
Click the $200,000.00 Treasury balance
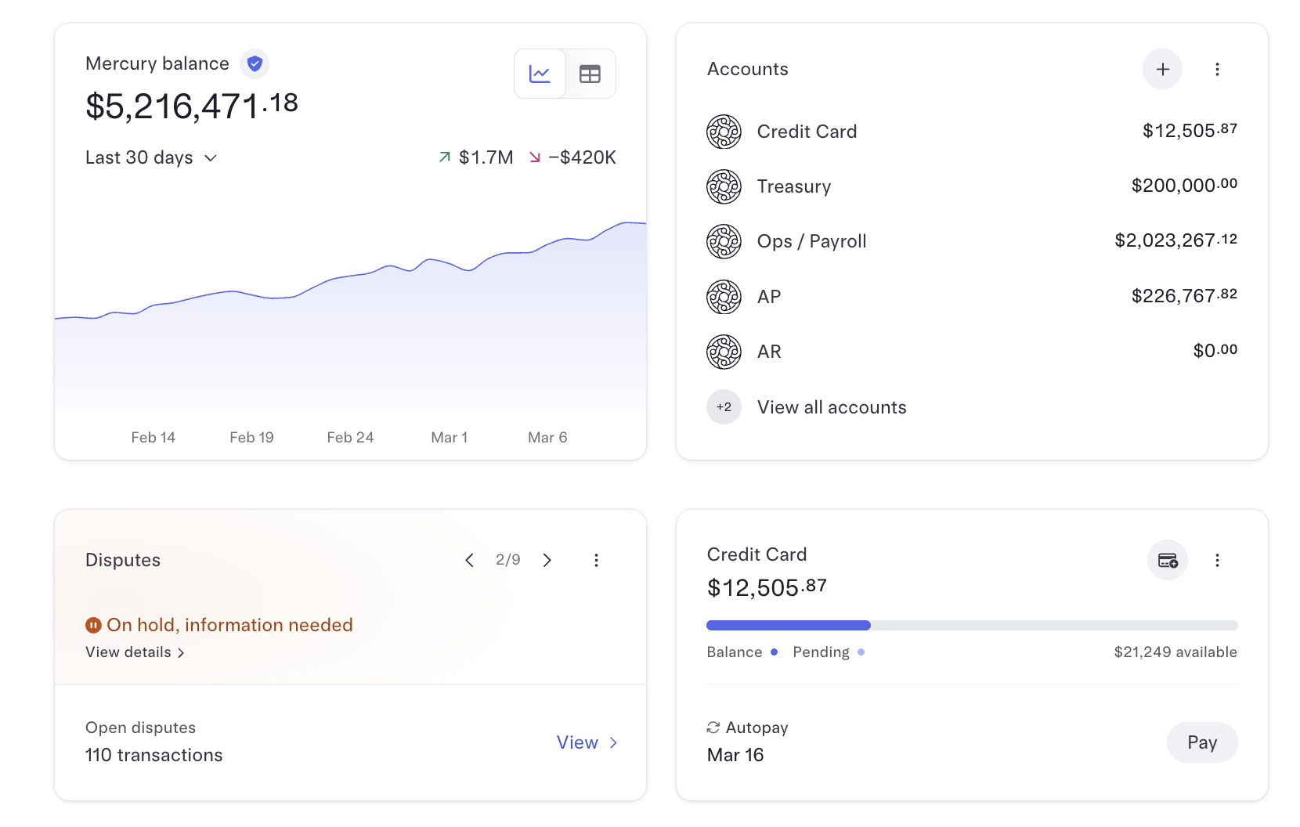pos(1184,186)
